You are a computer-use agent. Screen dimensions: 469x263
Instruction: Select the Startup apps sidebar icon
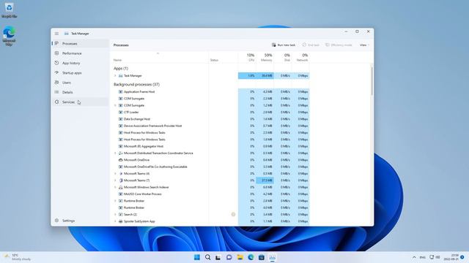pyautogui.click(x=56, y=73)
